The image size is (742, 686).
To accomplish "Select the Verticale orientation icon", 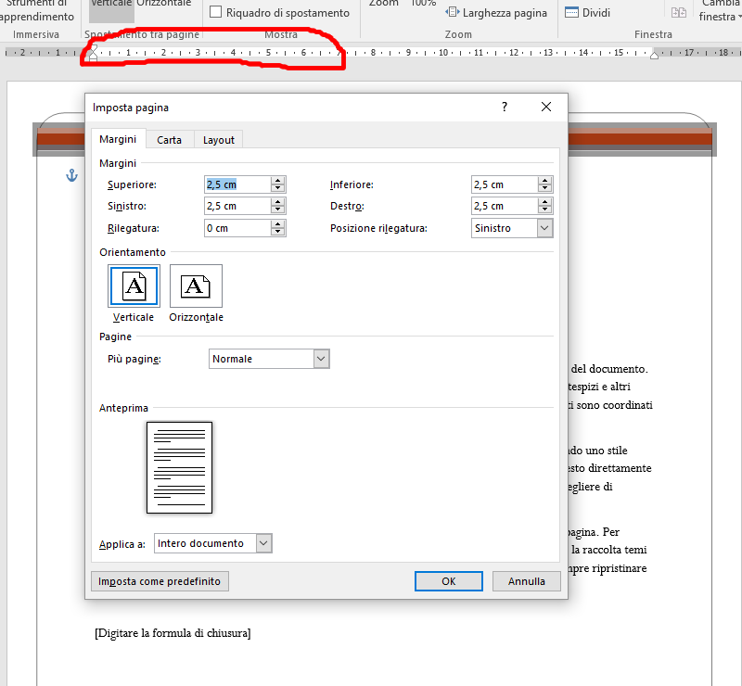I will (134, 286).
